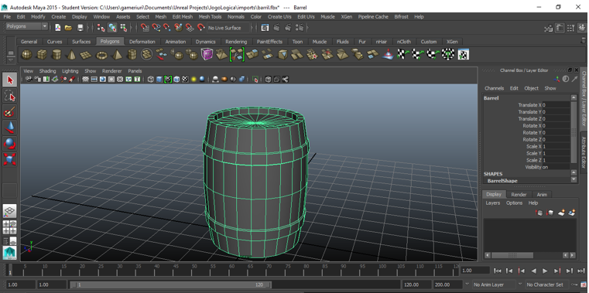Screen dimensions: 589x293
Task: Click the red and blue sculpt tool icon
Action: (x=387, y=55)
